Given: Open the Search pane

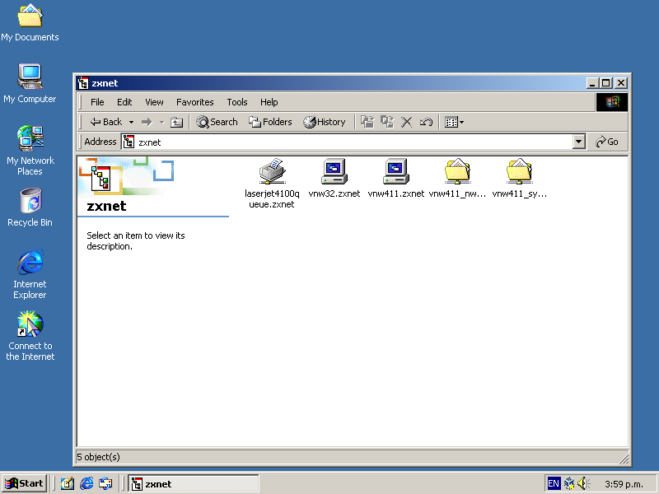Looking at the screenshot, I should tap(217, 122).
